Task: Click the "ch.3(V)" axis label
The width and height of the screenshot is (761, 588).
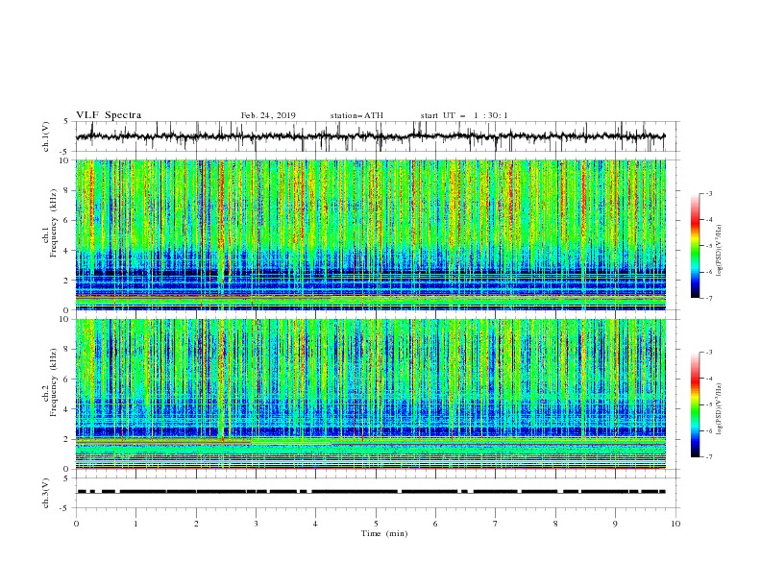Action: (46, 493)
